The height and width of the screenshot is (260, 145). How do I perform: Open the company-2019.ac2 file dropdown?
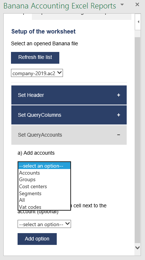pos(37,73)
